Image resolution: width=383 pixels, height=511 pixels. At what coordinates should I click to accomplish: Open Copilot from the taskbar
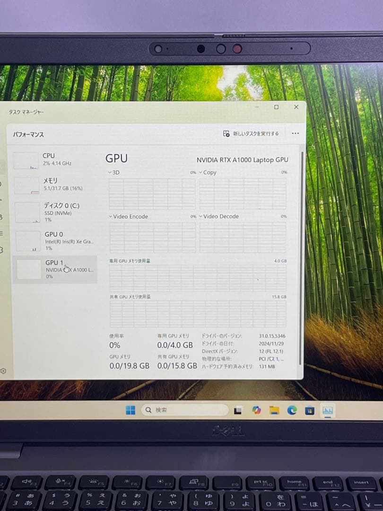click(255, 411)
